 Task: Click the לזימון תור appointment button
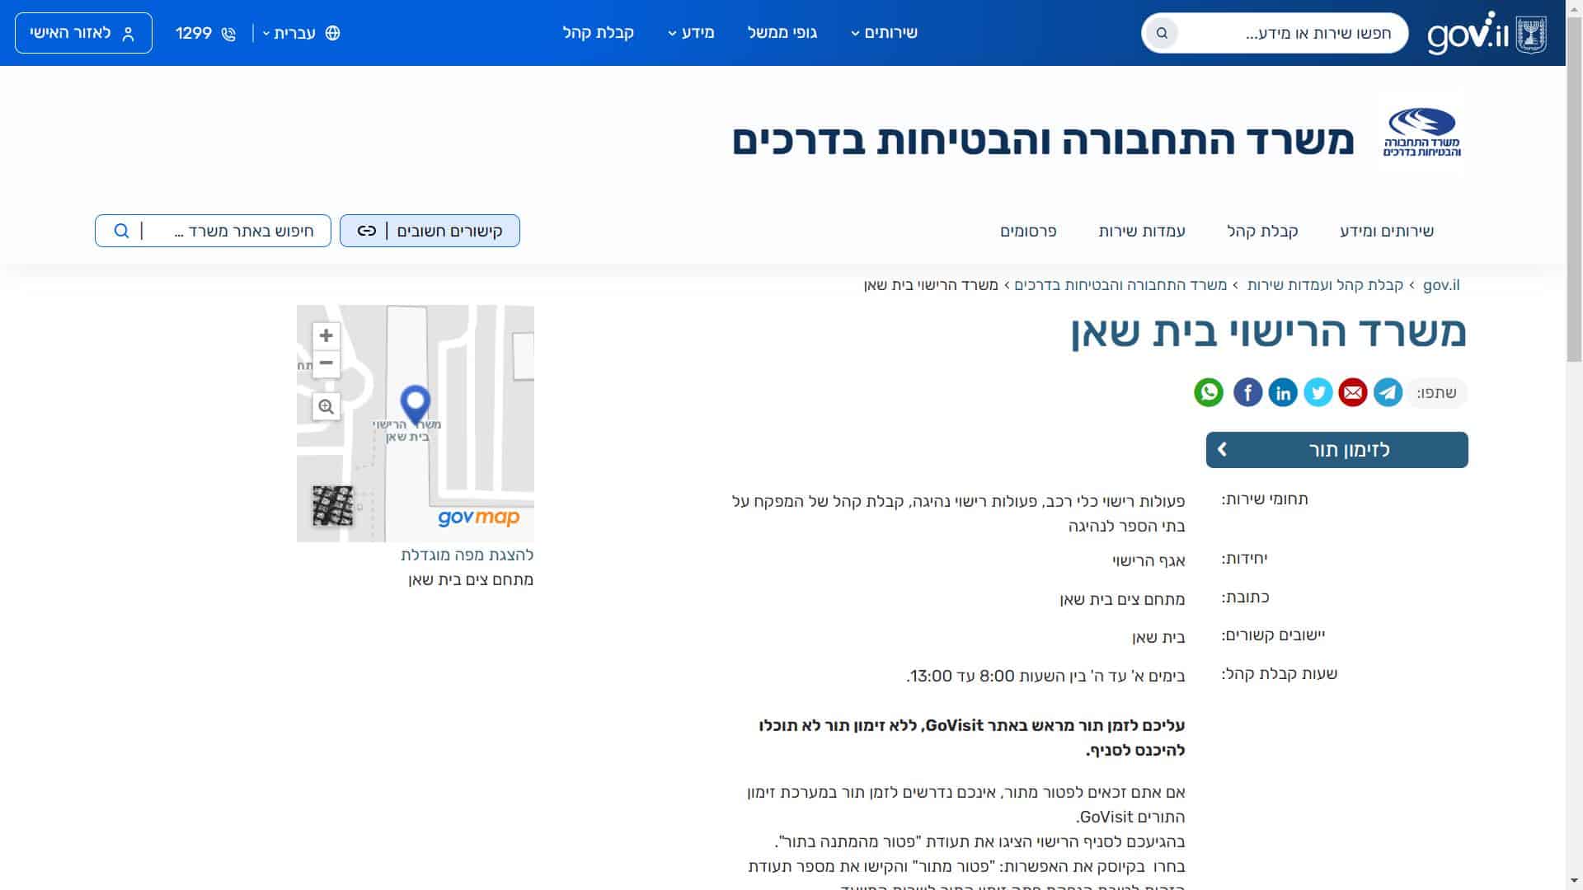(x=1336, y=450)
